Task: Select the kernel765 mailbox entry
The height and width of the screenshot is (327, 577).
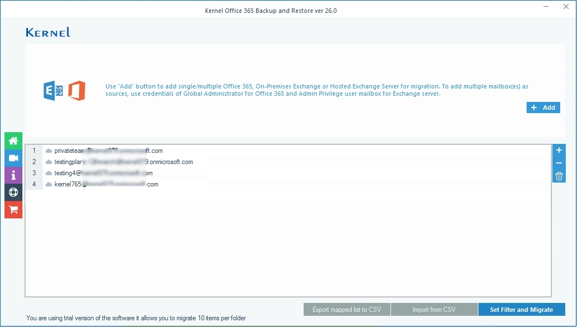Action: click(x=106, y=184)
